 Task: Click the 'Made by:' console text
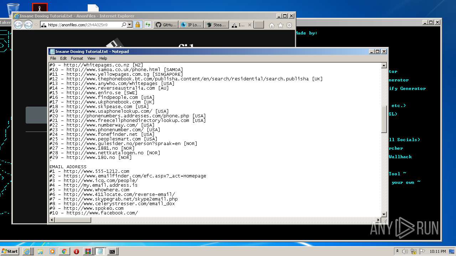(x=306, y=33)
